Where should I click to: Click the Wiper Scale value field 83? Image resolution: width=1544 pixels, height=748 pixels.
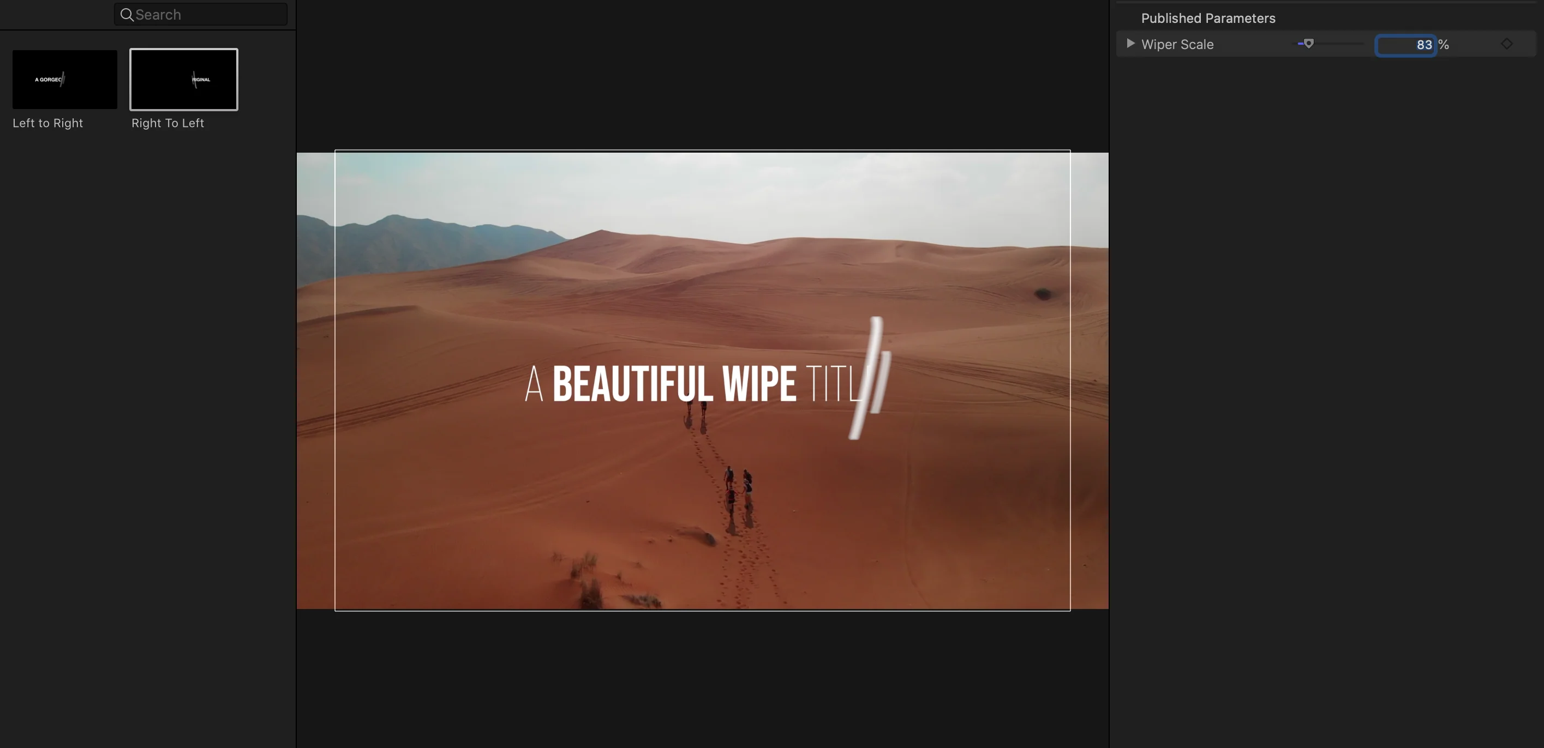coord(1405,45)
